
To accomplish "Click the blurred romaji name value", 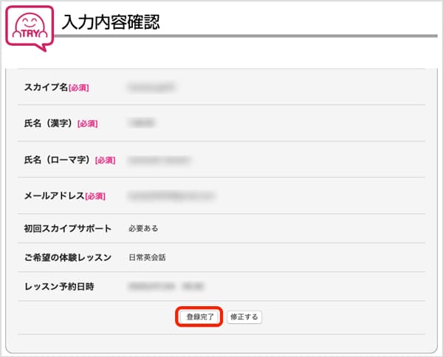I will [x=159, y=159].
